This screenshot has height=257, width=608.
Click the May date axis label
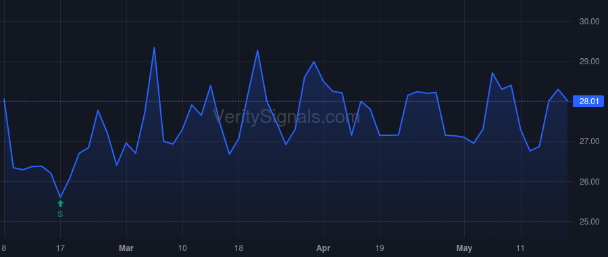pyautogui.click(x=464, y=248)
